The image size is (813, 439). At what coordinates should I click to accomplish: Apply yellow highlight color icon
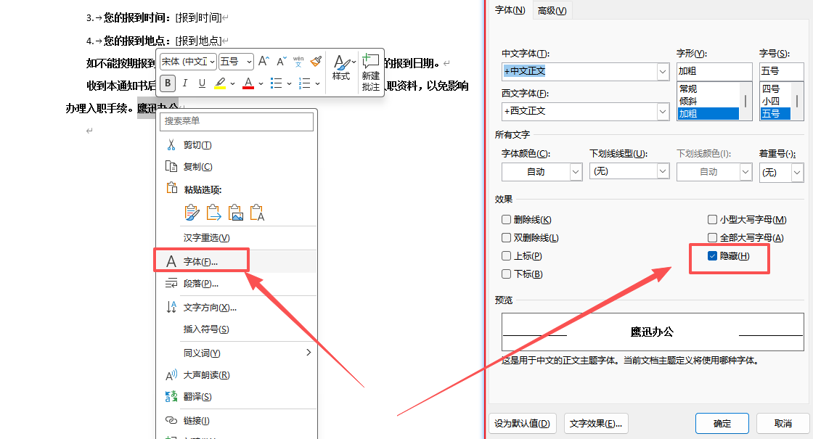coord(219,81)
